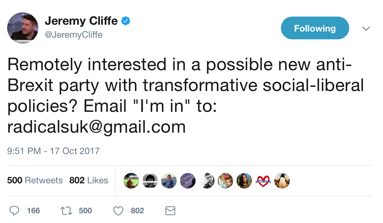This screenshot has width=383, height=223.
Task: Click the radicalsuk@gmail.com email address
Action: point(96,127)
